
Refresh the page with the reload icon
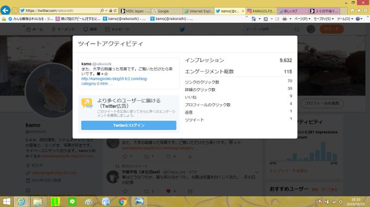[x=115, y=11]
